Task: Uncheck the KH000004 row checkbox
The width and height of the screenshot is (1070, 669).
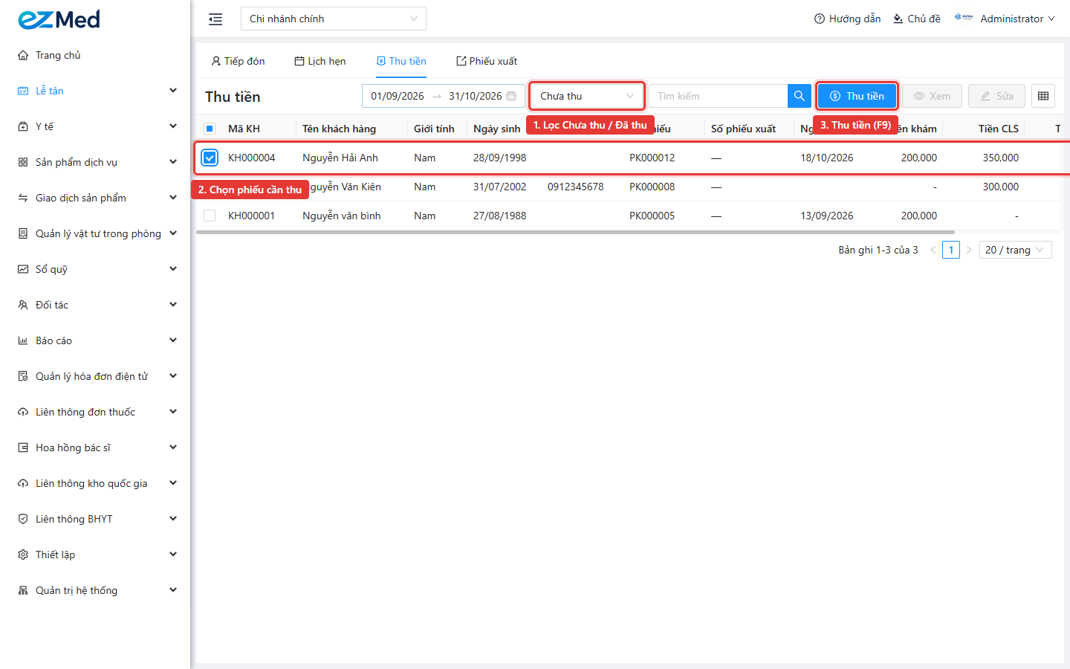Action: coord(210,158)
